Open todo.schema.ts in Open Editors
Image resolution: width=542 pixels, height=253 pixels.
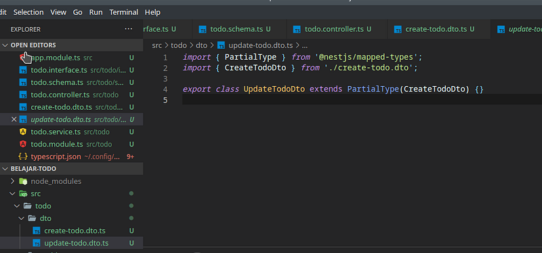[x=72, y=82]
